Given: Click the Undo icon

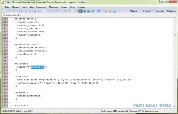Looking at the screenshot, I should tap(52, 11).
